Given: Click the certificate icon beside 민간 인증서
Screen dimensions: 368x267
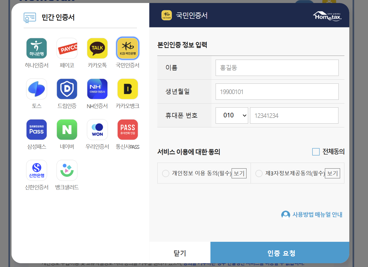Looking at the screenshot, I should coord(30,18).
